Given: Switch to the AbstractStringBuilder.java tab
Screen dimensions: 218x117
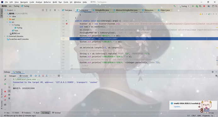Looking at the screenshot, I should pos(127,10).
